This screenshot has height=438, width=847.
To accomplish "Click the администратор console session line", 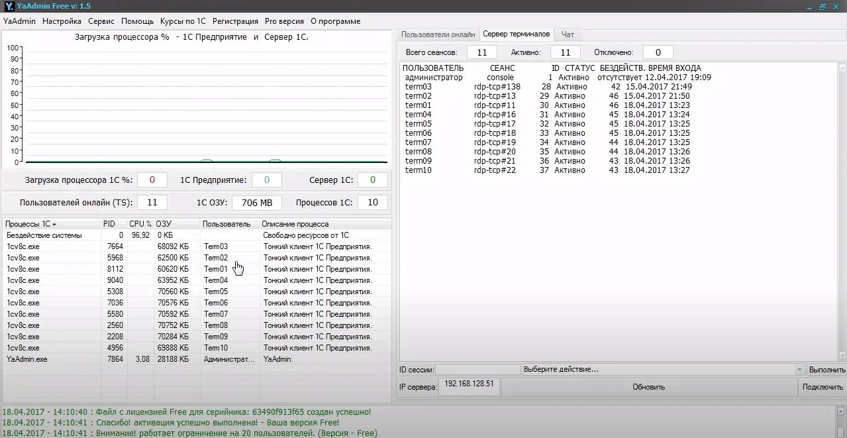I will pyautogui.click(x=558, y=78).
